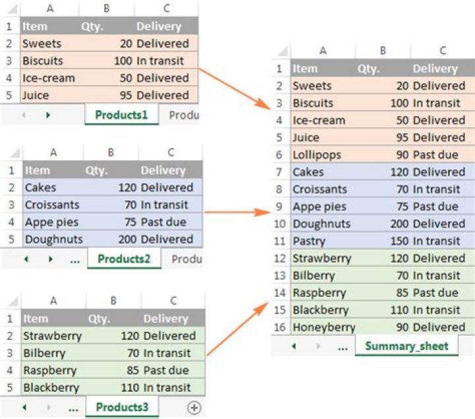Click left scroll arrow left of Products3 tab
The image size is (475, 419).
pyautogui.click(x=25, y=407)
